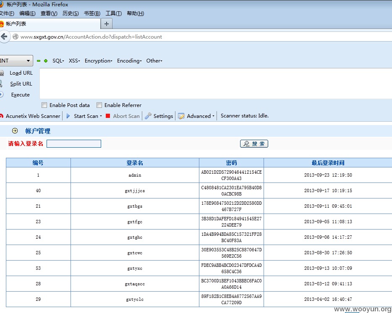The height and width of the screenshot is (313, 392).
Task: Click the 最后登录时间 column header
Action: click(x=328, y=163)
